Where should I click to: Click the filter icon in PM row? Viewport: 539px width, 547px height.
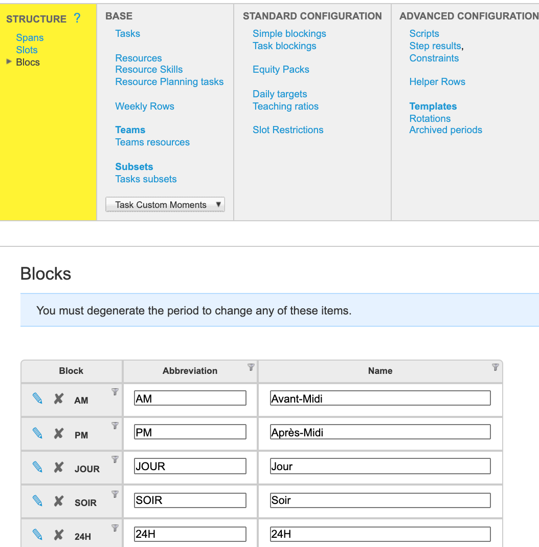[x=115, y=426]
